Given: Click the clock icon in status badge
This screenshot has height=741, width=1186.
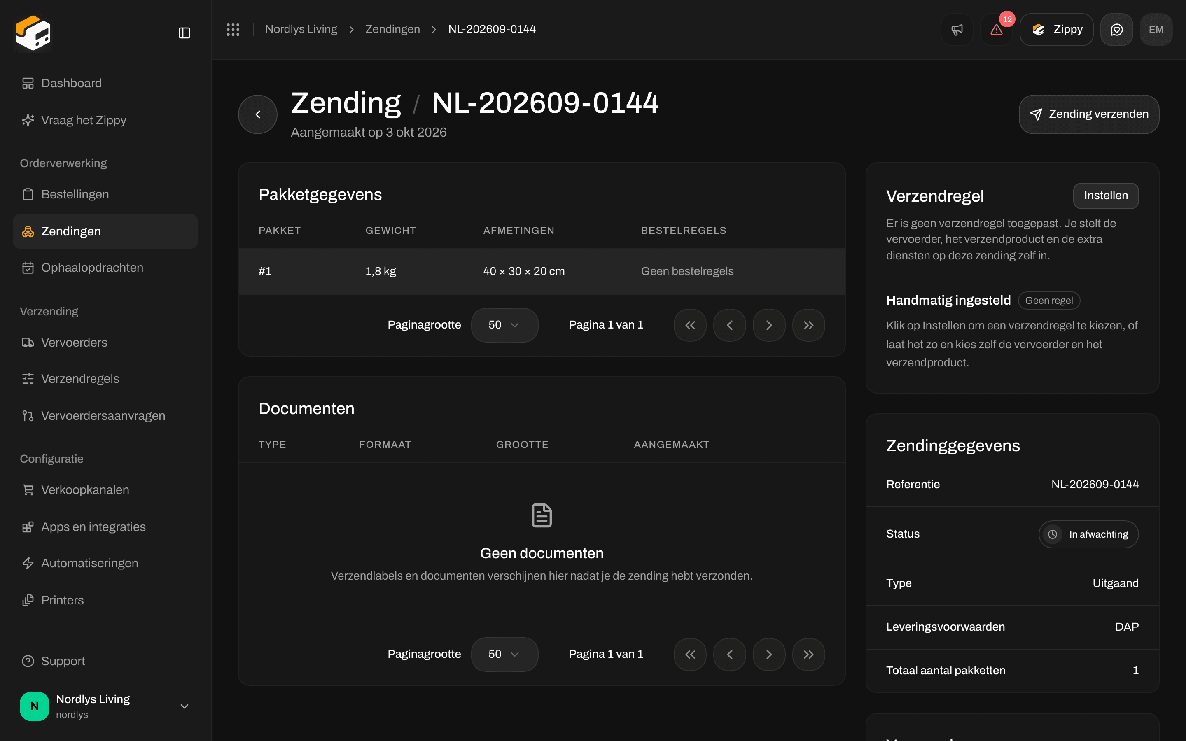Looking at the screenshot, I should (1052, 534).
